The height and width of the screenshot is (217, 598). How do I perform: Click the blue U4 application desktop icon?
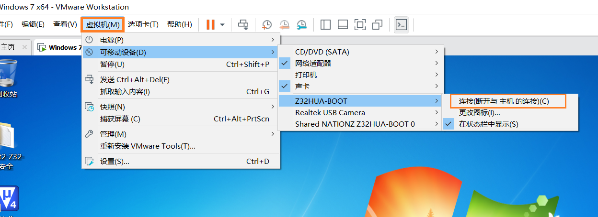point(9,199)
